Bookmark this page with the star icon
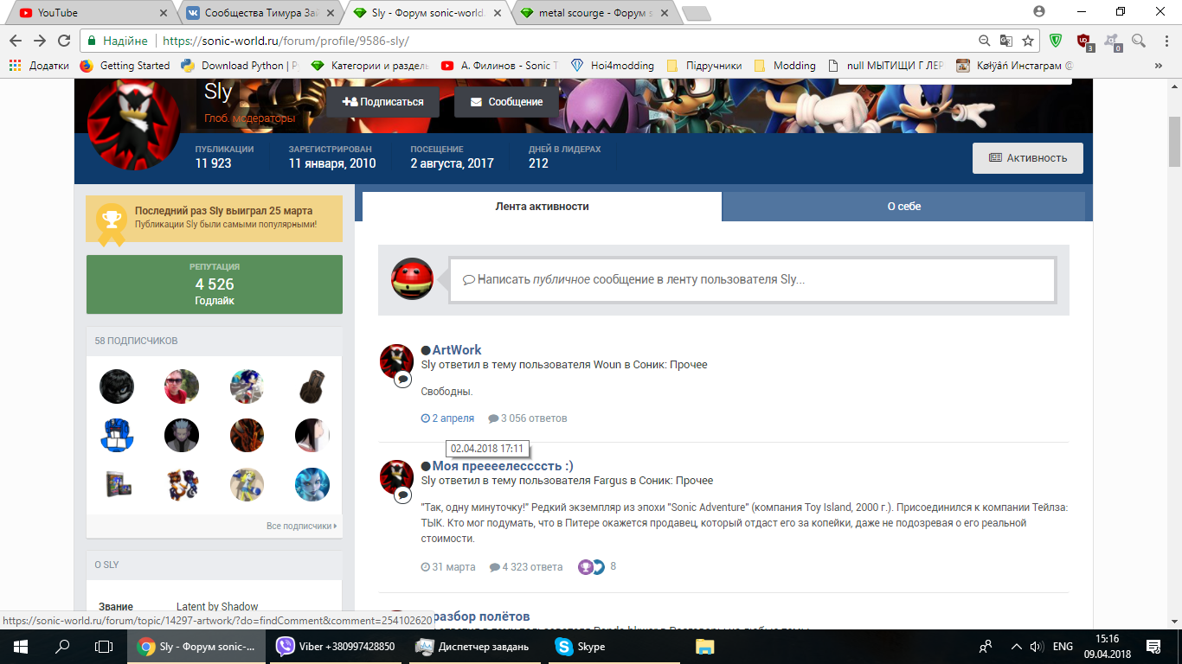Image resolution: width=1182 pixels, height=664 pixels. pos(1028,41)
